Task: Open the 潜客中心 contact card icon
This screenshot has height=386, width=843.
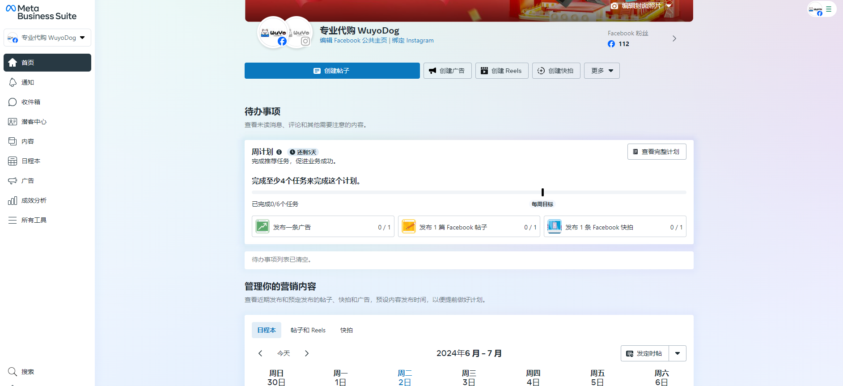Action: (13, 122)
